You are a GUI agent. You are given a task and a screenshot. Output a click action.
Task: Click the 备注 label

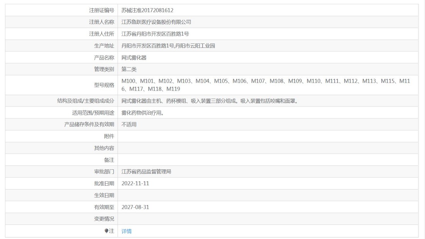coord(109,160)
